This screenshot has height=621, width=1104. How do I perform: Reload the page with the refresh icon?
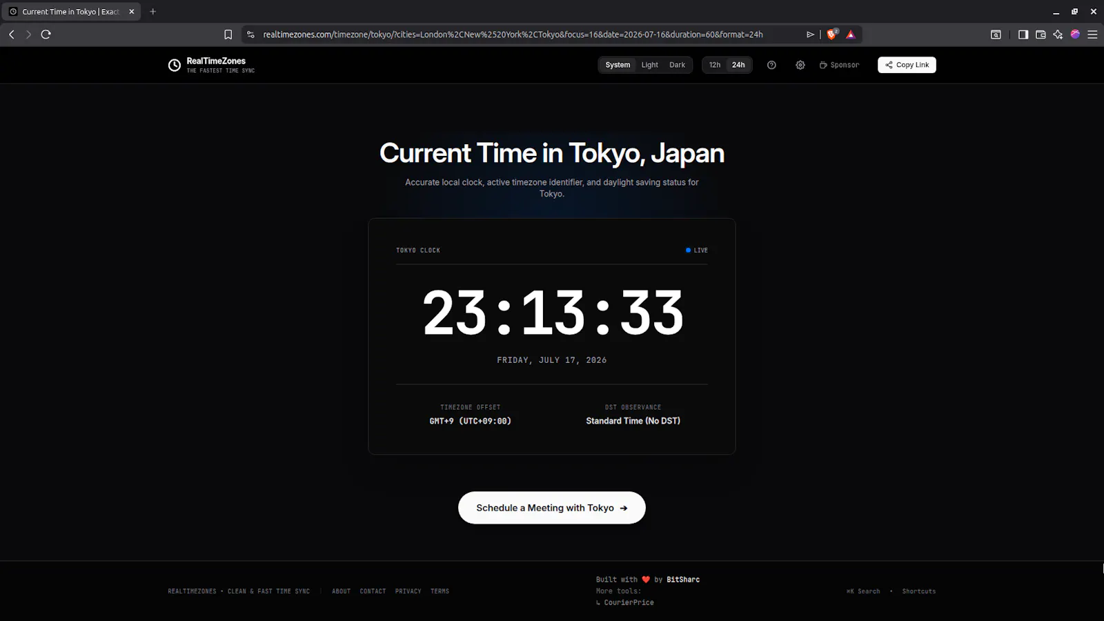(46, 34)
